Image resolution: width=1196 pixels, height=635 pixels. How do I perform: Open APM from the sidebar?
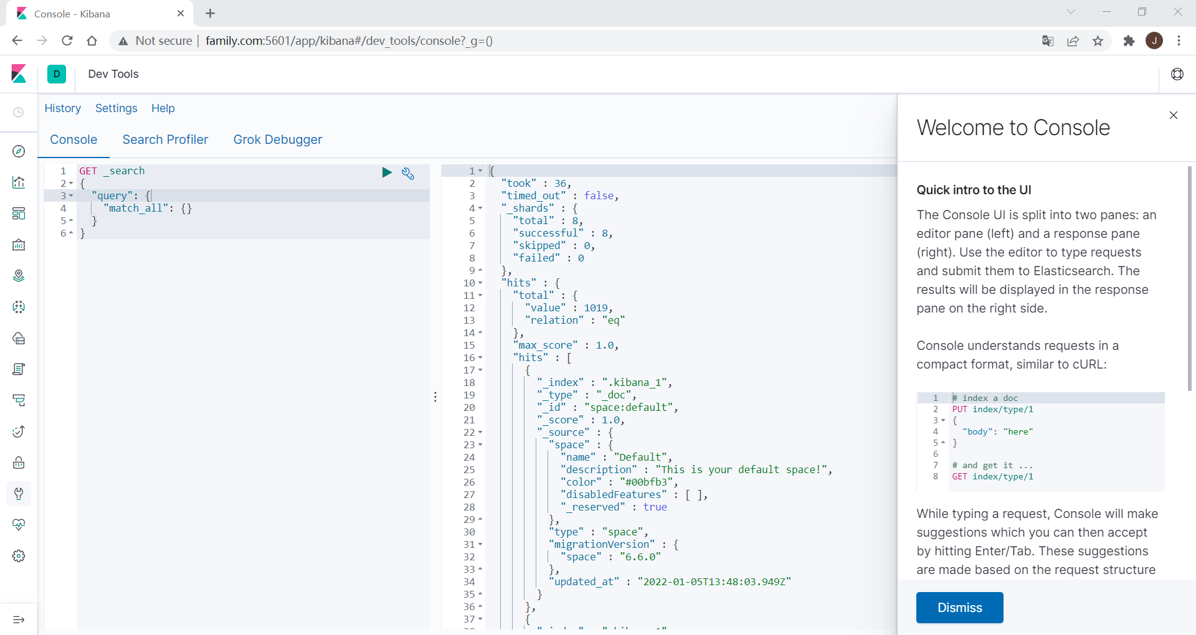(x=19, y=400)
